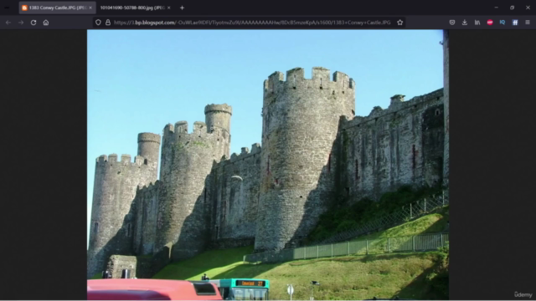Go back to the previous page
This screenshot has height=301, width=536.
coord(8,23)
